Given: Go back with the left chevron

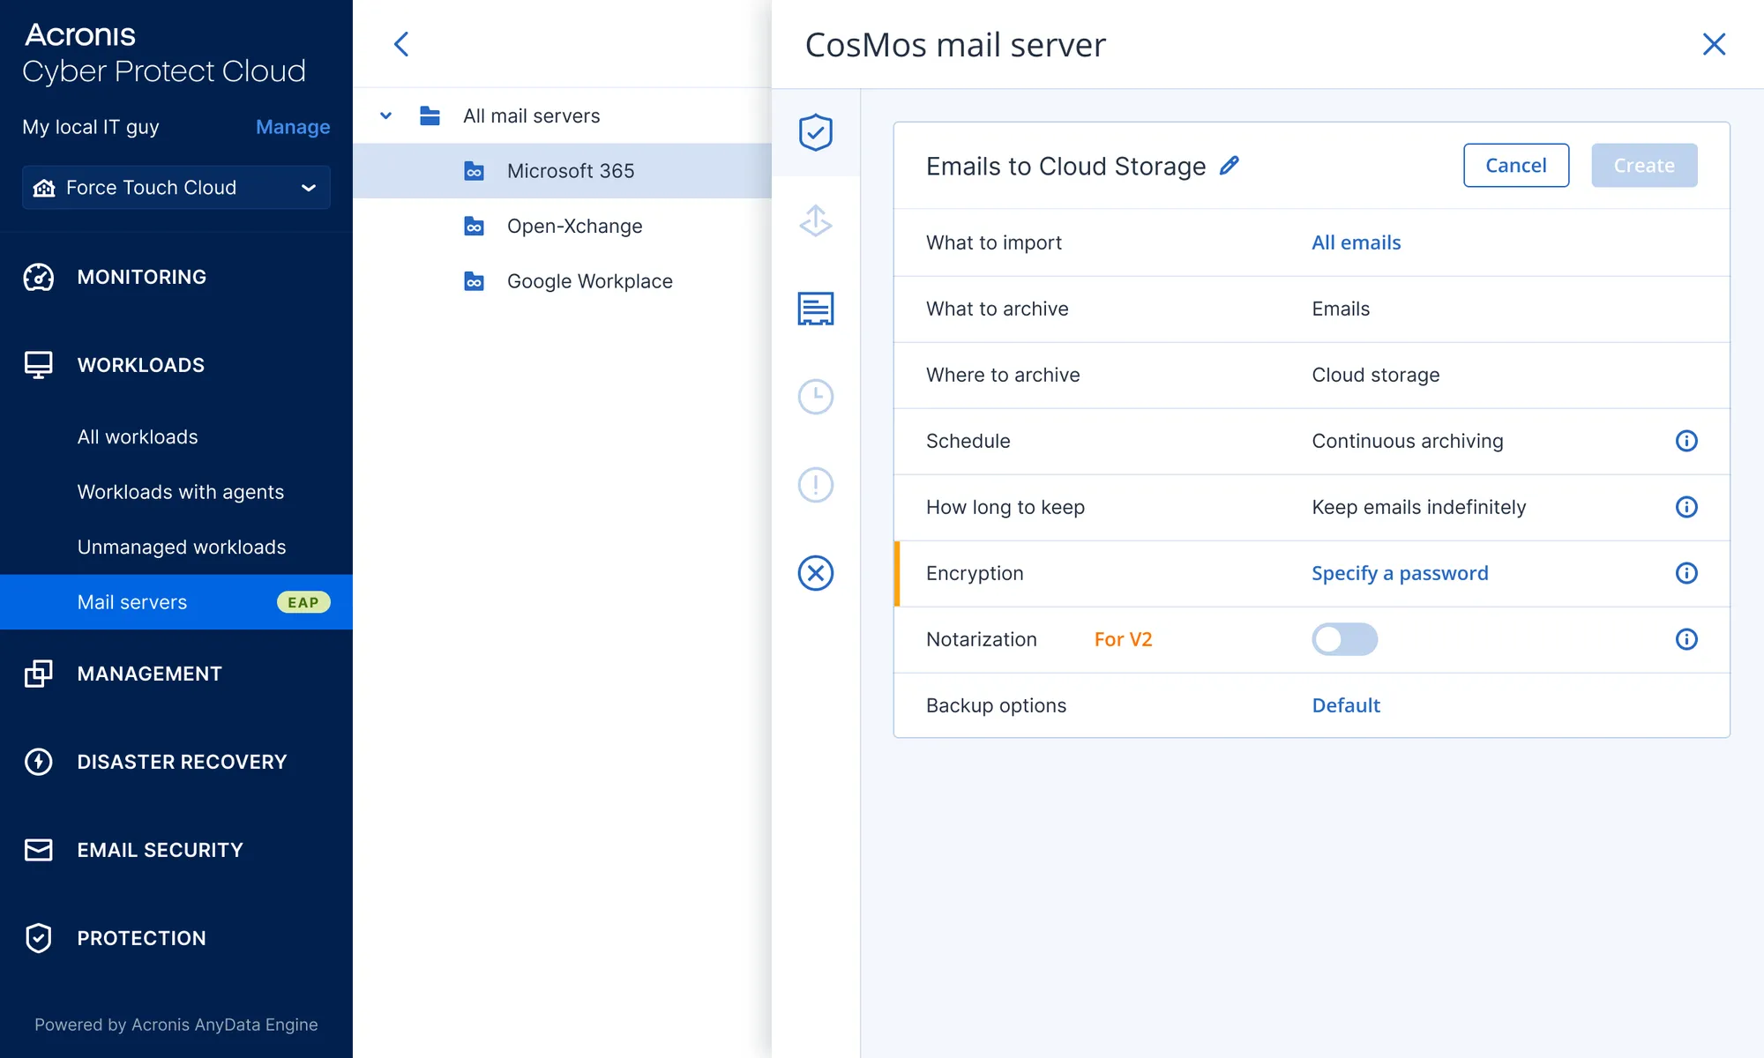Looking at the screenshot, I should point(401,44).
